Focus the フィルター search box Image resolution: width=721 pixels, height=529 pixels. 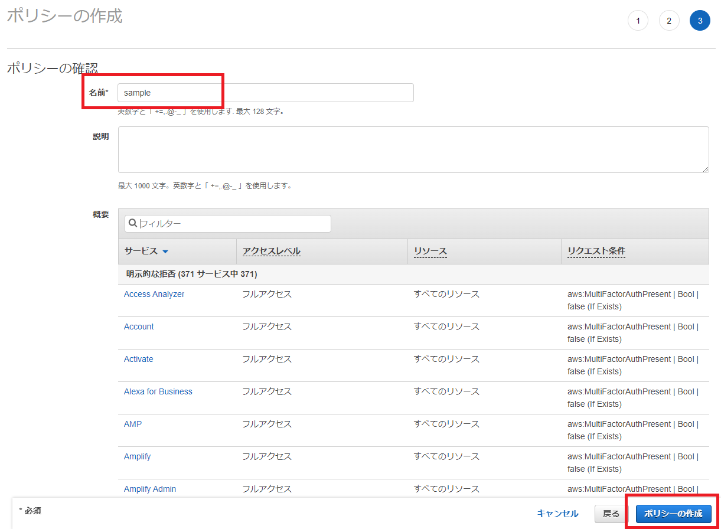pos(233,224)
